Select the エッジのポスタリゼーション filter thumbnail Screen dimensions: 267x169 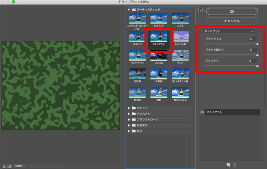[137, 18]
